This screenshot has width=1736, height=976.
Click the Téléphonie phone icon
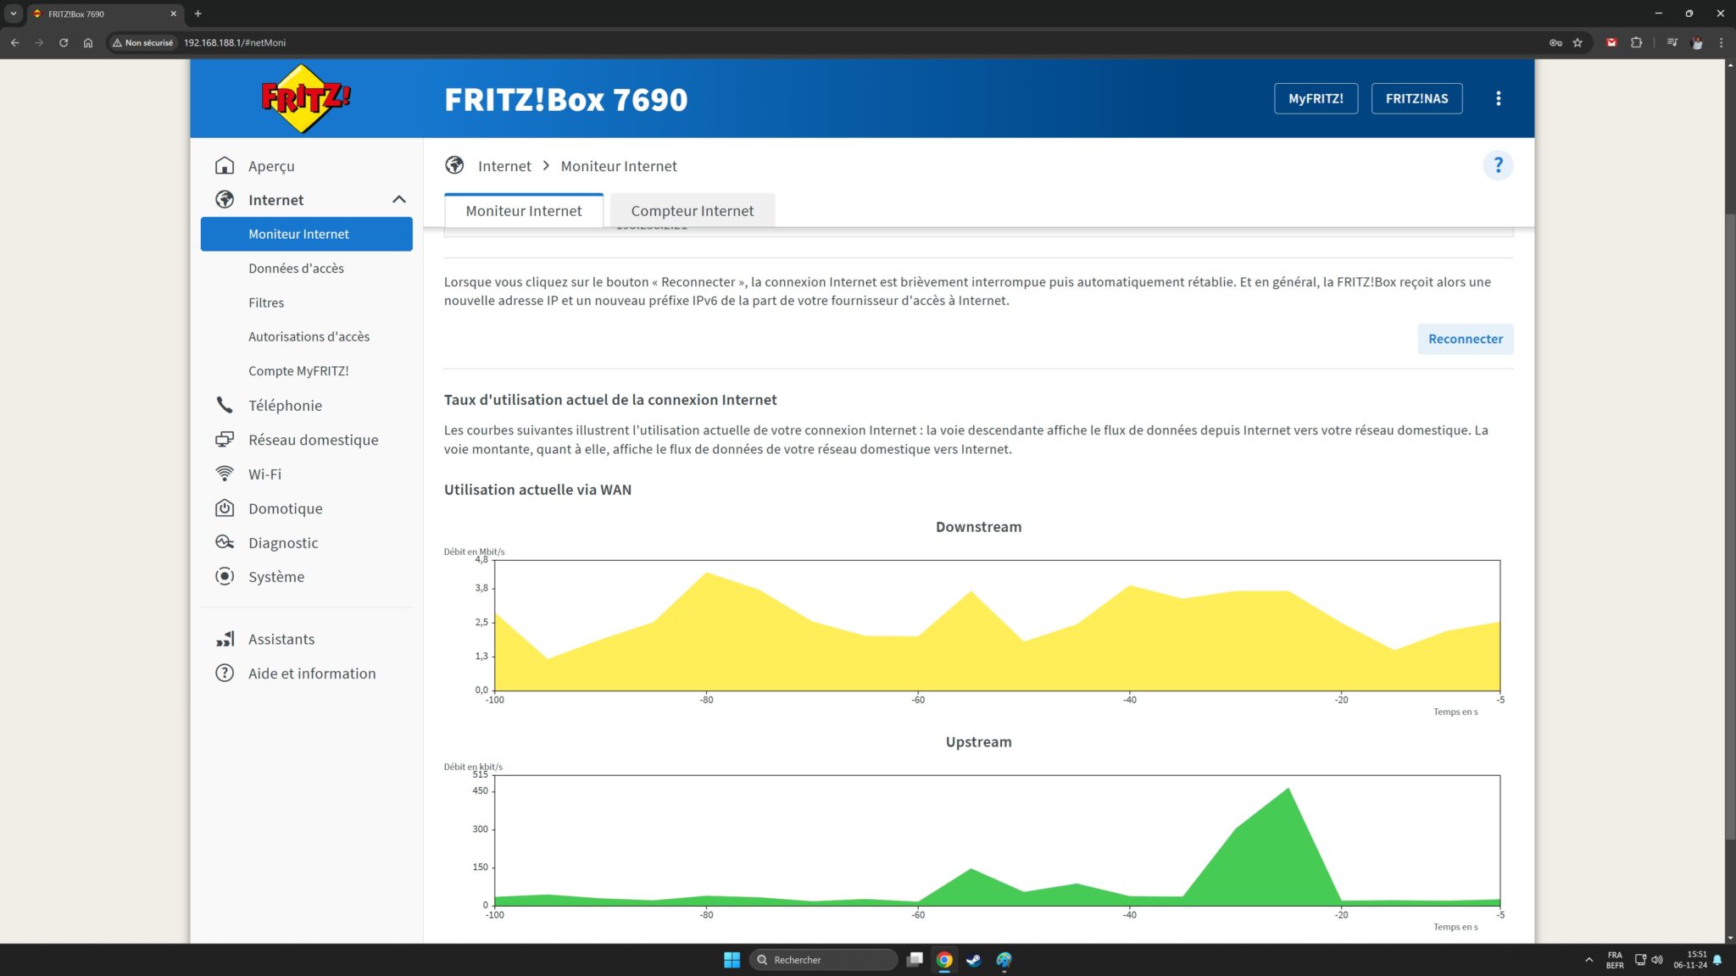point(225,405)
